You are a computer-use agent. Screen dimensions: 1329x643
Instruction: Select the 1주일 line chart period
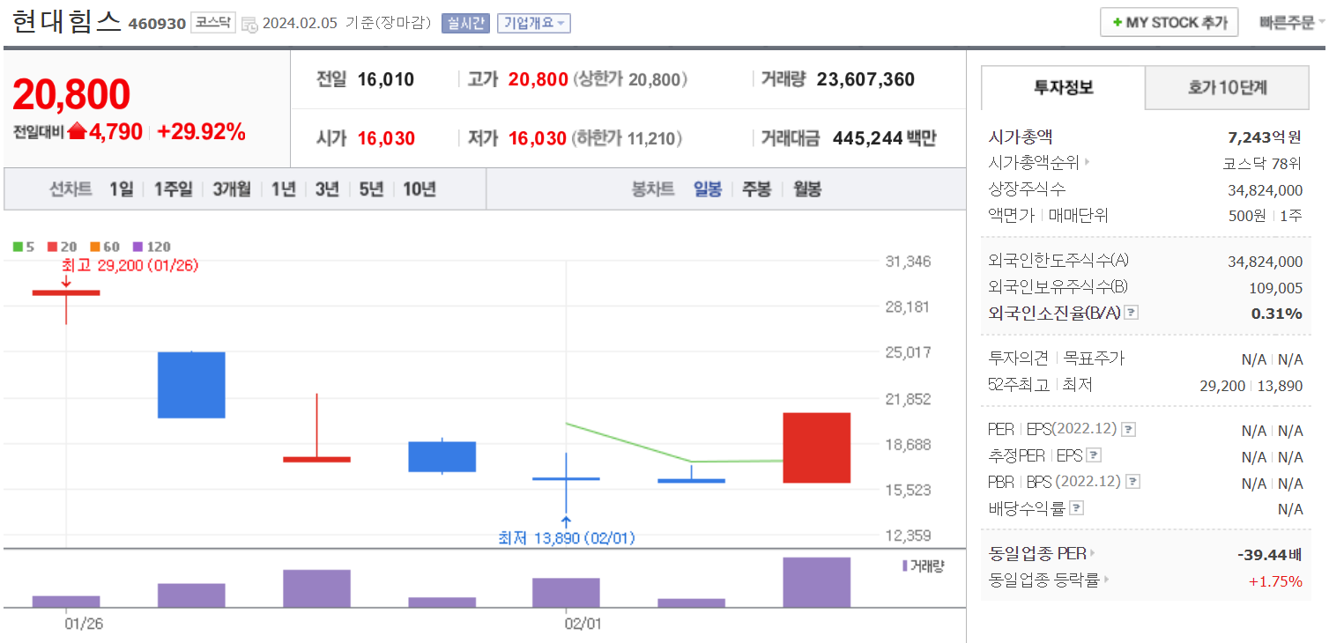pyautogui.click(x=173, y=189)
